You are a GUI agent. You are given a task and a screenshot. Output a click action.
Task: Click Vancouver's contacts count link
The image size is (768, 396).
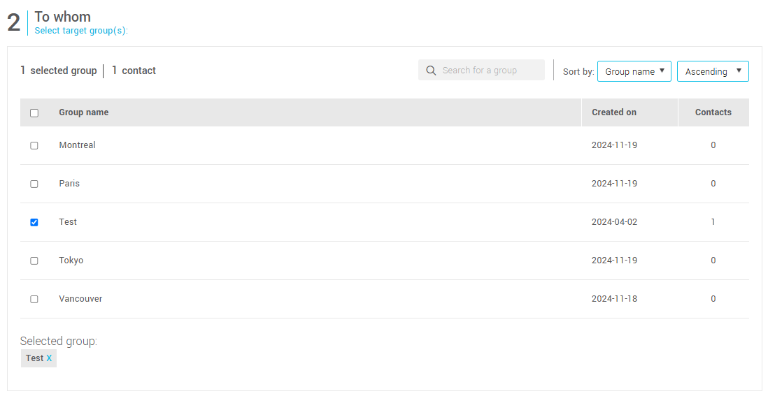pos(713,299)
